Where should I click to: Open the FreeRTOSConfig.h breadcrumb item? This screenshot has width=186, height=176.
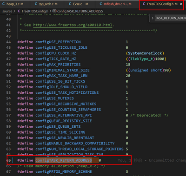35,11
